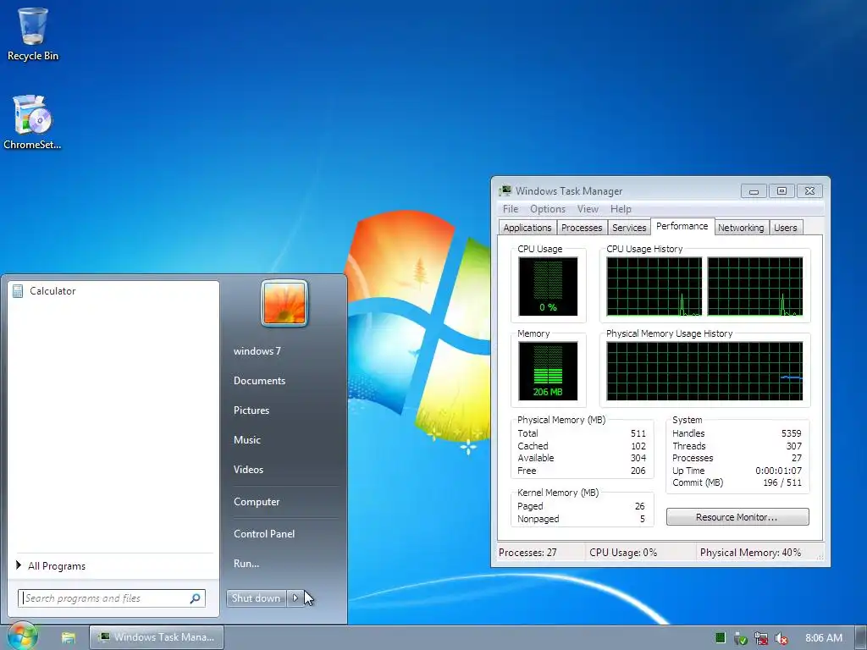Switch to the Applications tab
867x650 pixels.
527,228
